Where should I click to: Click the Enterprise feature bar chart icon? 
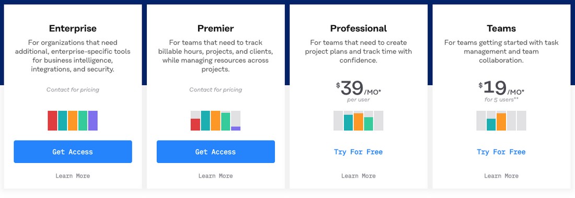(x=73, y=121)
